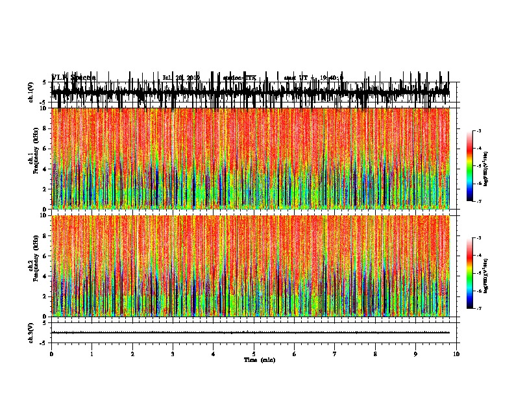Click the 'Time (min)' x-axis label
Viewport: 514px width, 397px height.
pyautogui.click(x=260, y=360)
